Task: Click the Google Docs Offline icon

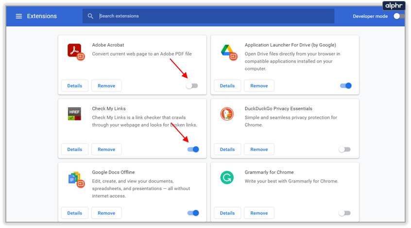Action: point(76,179)
